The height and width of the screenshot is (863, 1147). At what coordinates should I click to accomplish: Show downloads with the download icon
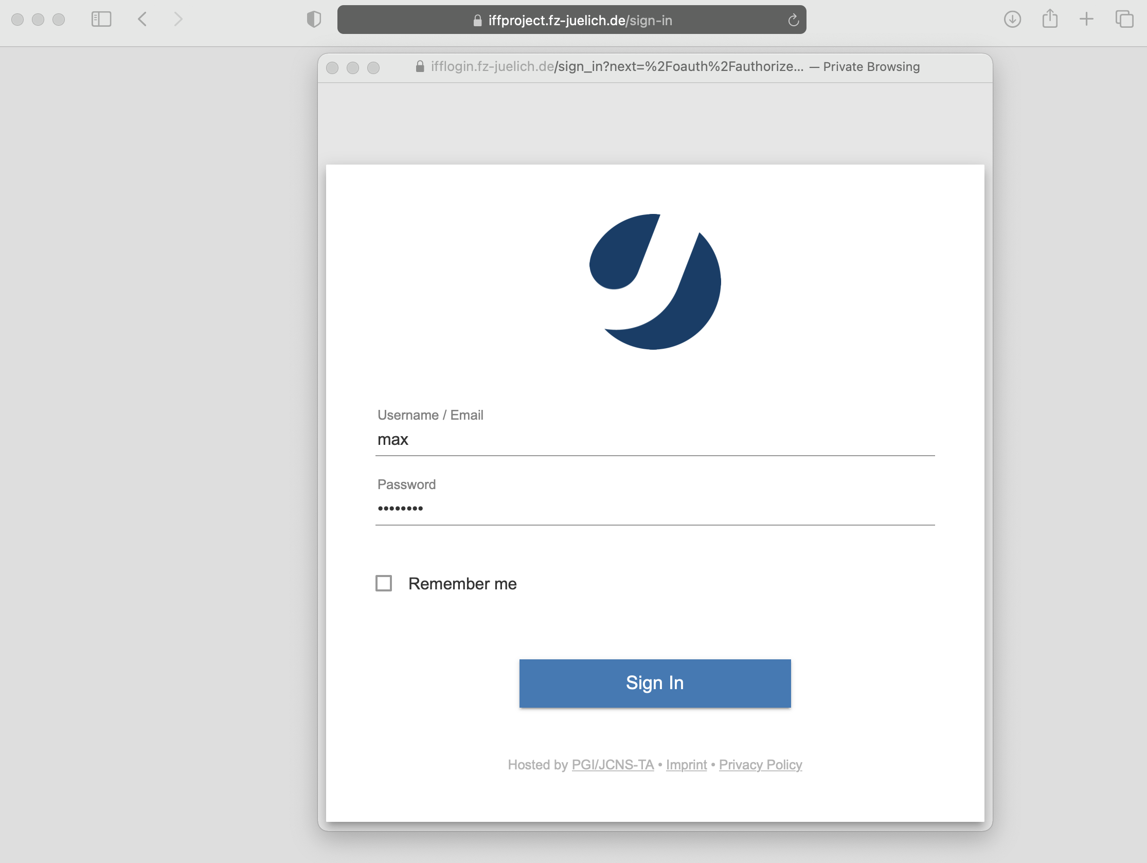click(x=1012, y=20)
